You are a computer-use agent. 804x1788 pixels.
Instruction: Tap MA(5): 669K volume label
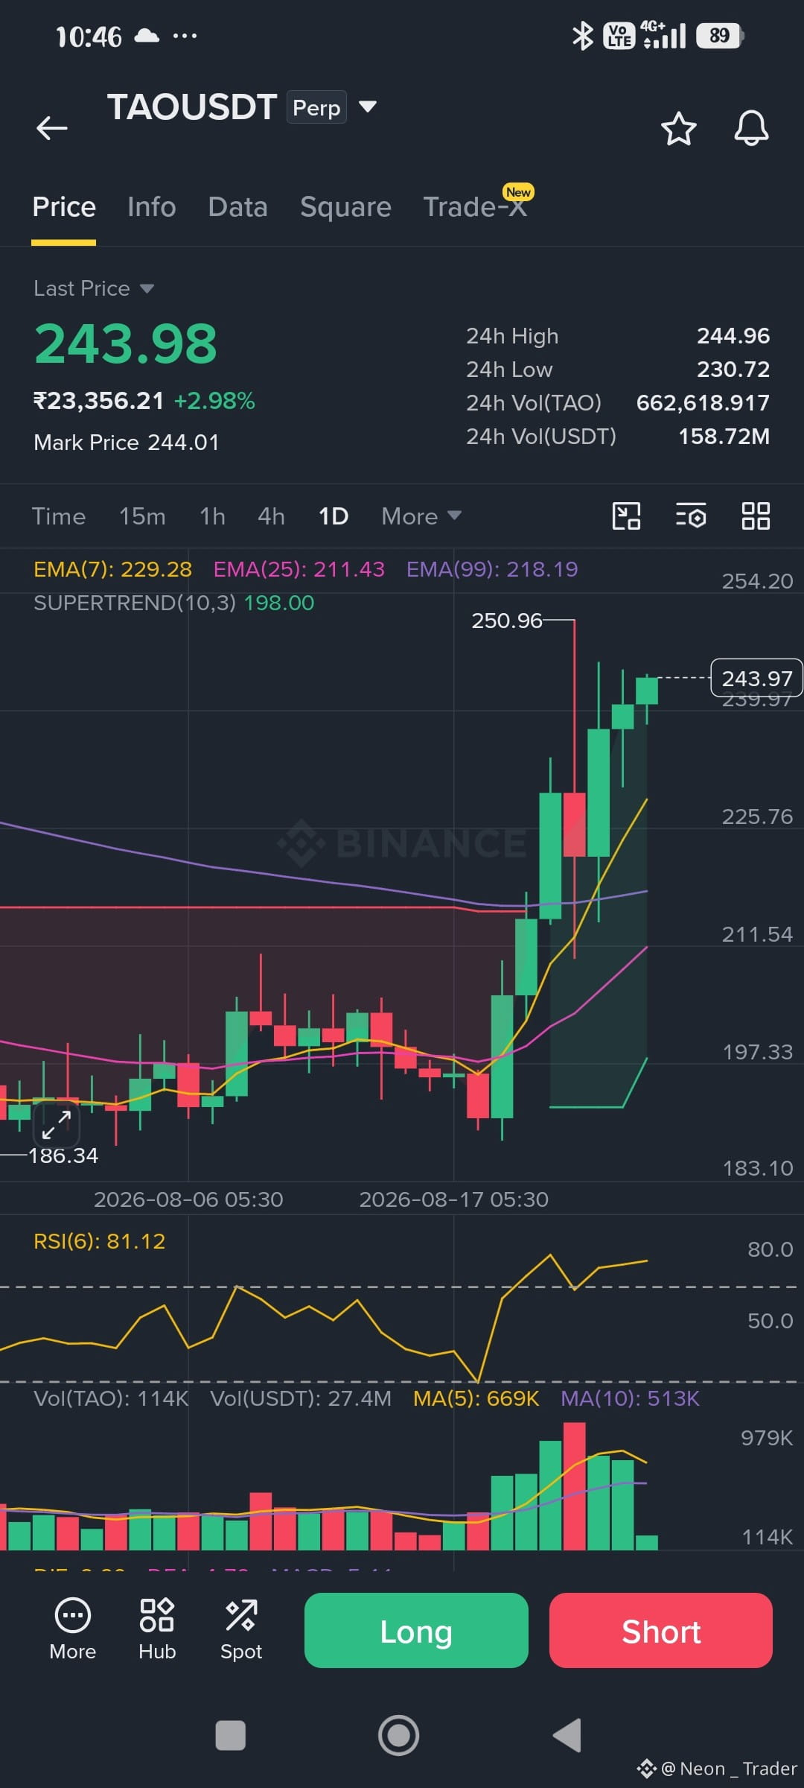coord(476,1398)
